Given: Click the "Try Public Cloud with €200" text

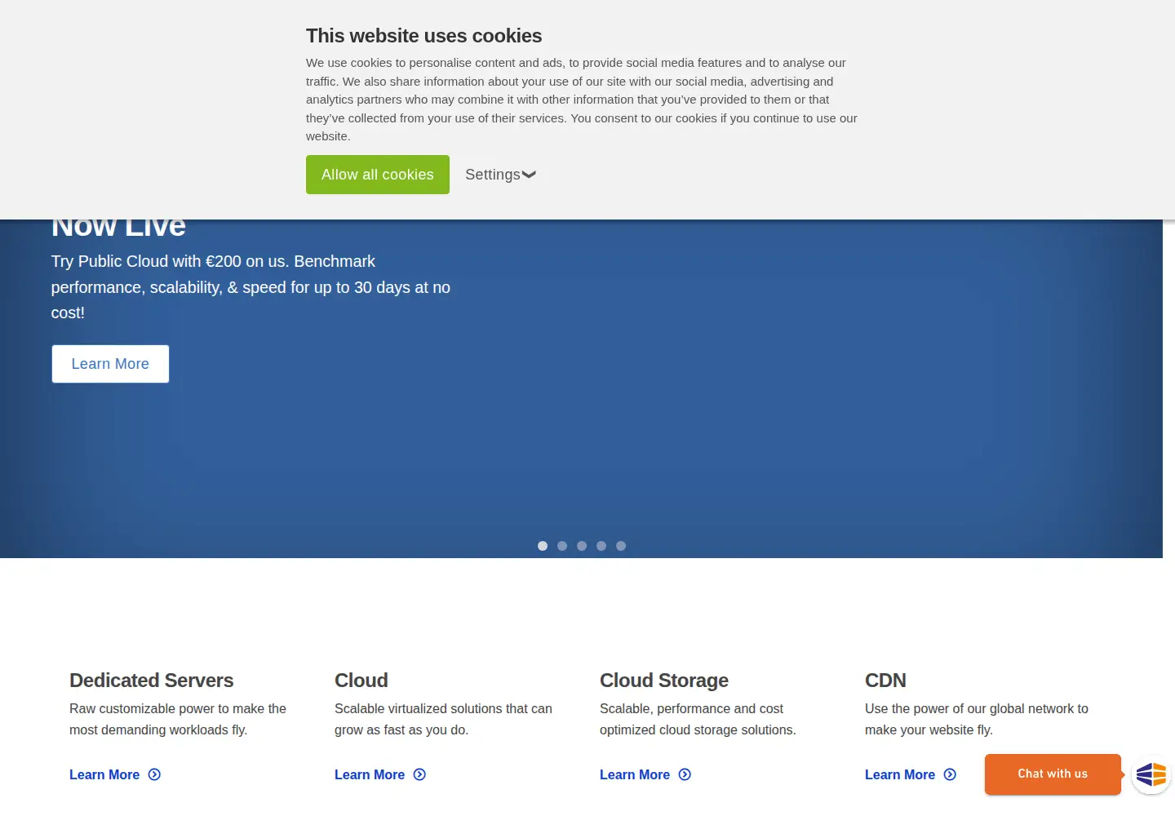Looking at the screenshot, I should (251, 287).
